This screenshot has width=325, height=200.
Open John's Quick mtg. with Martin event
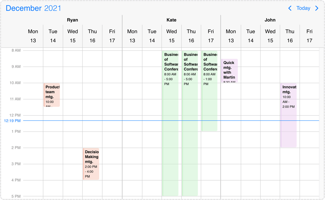tap(229, 71)
